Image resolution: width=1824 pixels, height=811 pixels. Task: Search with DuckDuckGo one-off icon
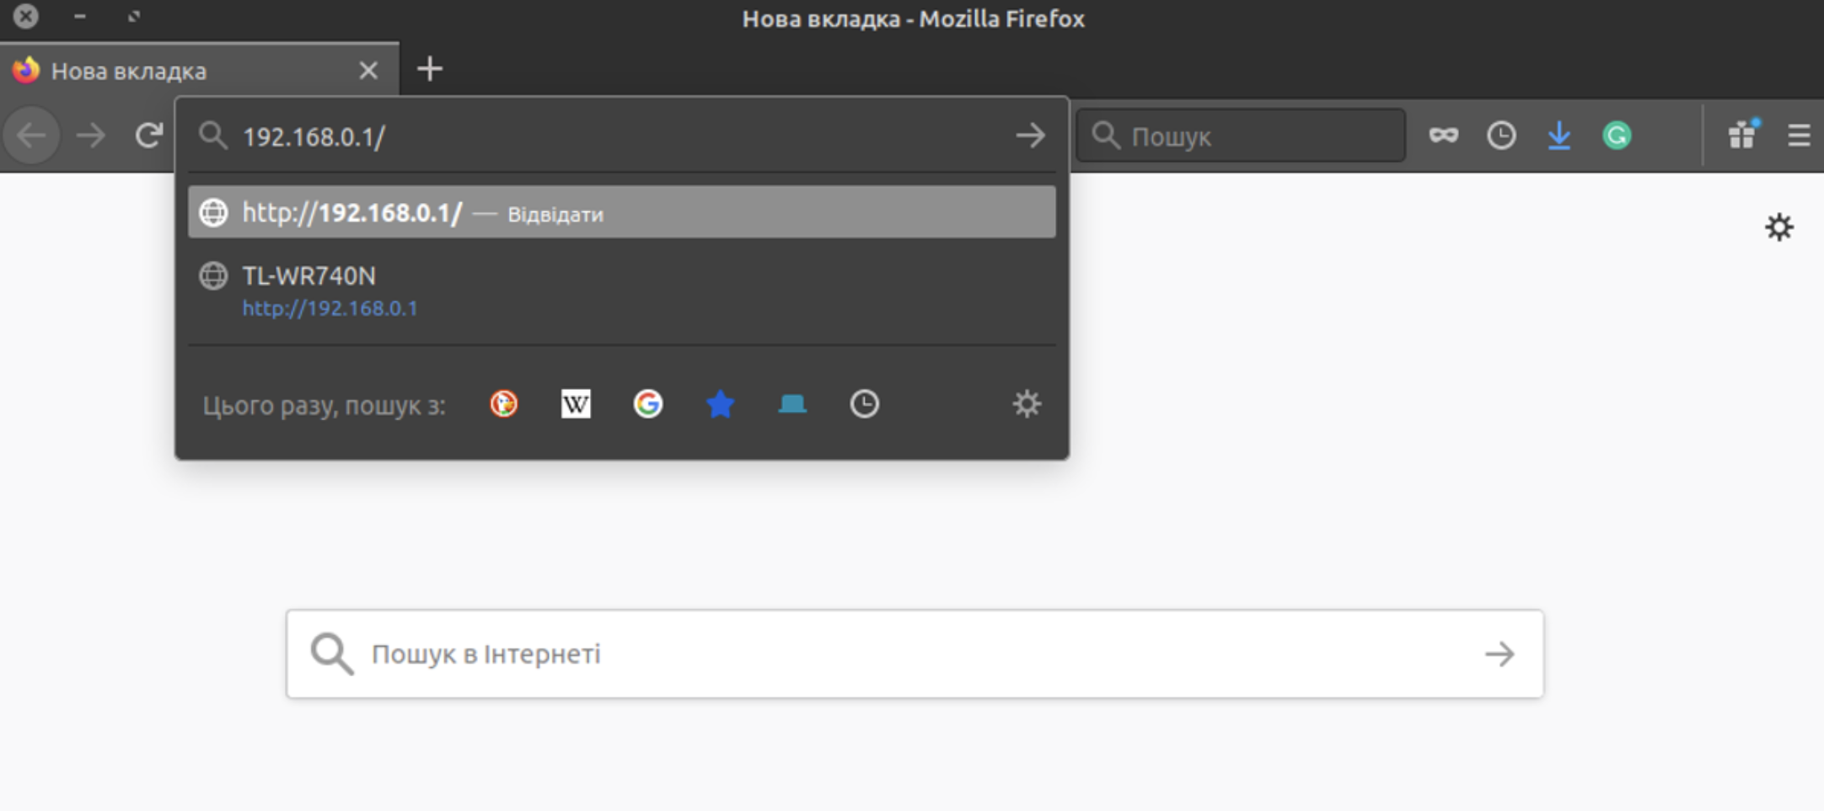(x=504, y=404)
